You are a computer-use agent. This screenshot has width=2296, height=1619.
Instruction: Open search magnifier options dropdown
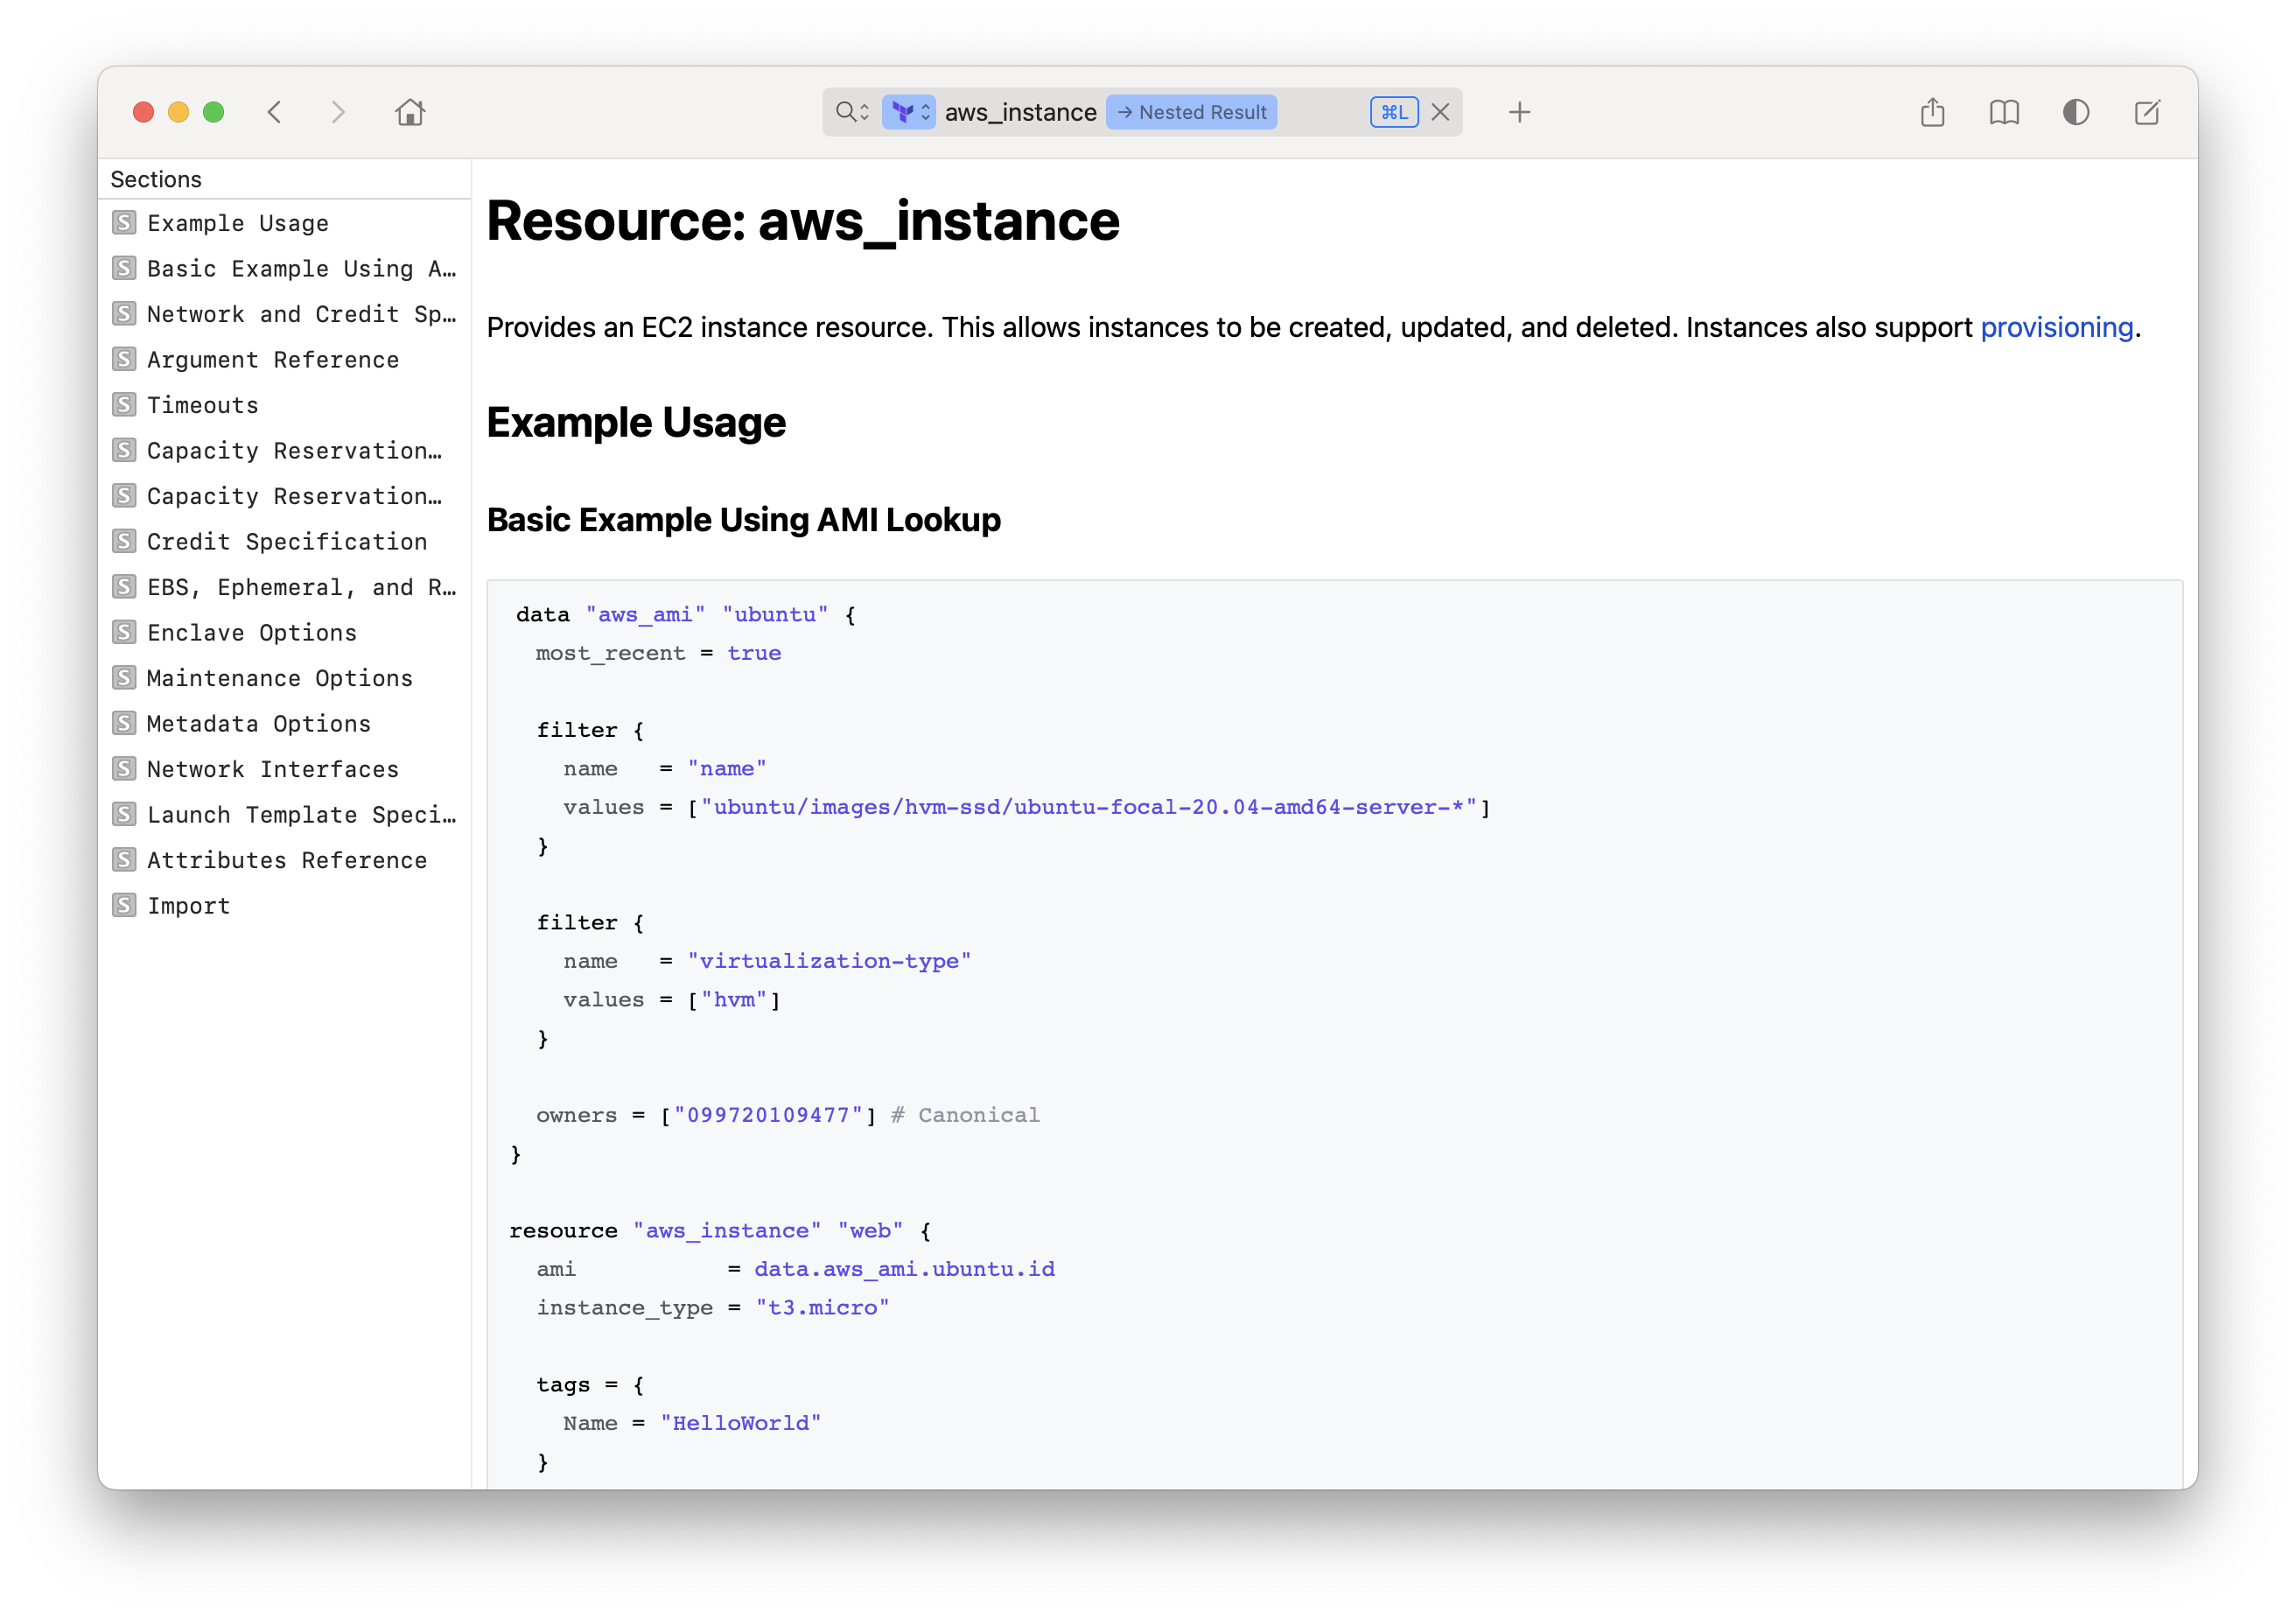coord(852,112)
